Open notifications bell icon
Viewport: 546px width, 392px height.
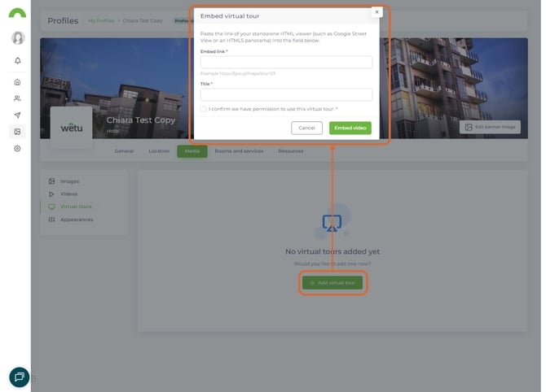[x=18, y=61]
